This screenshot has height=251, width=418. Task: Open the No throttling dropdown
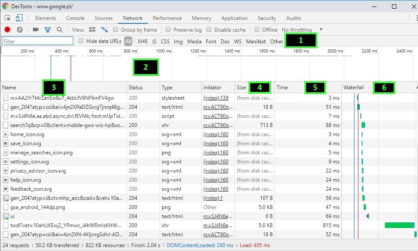302,30
